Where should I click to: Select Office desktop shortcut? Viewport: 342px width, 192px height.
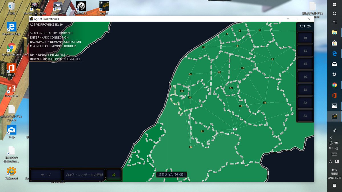(11, 70)
